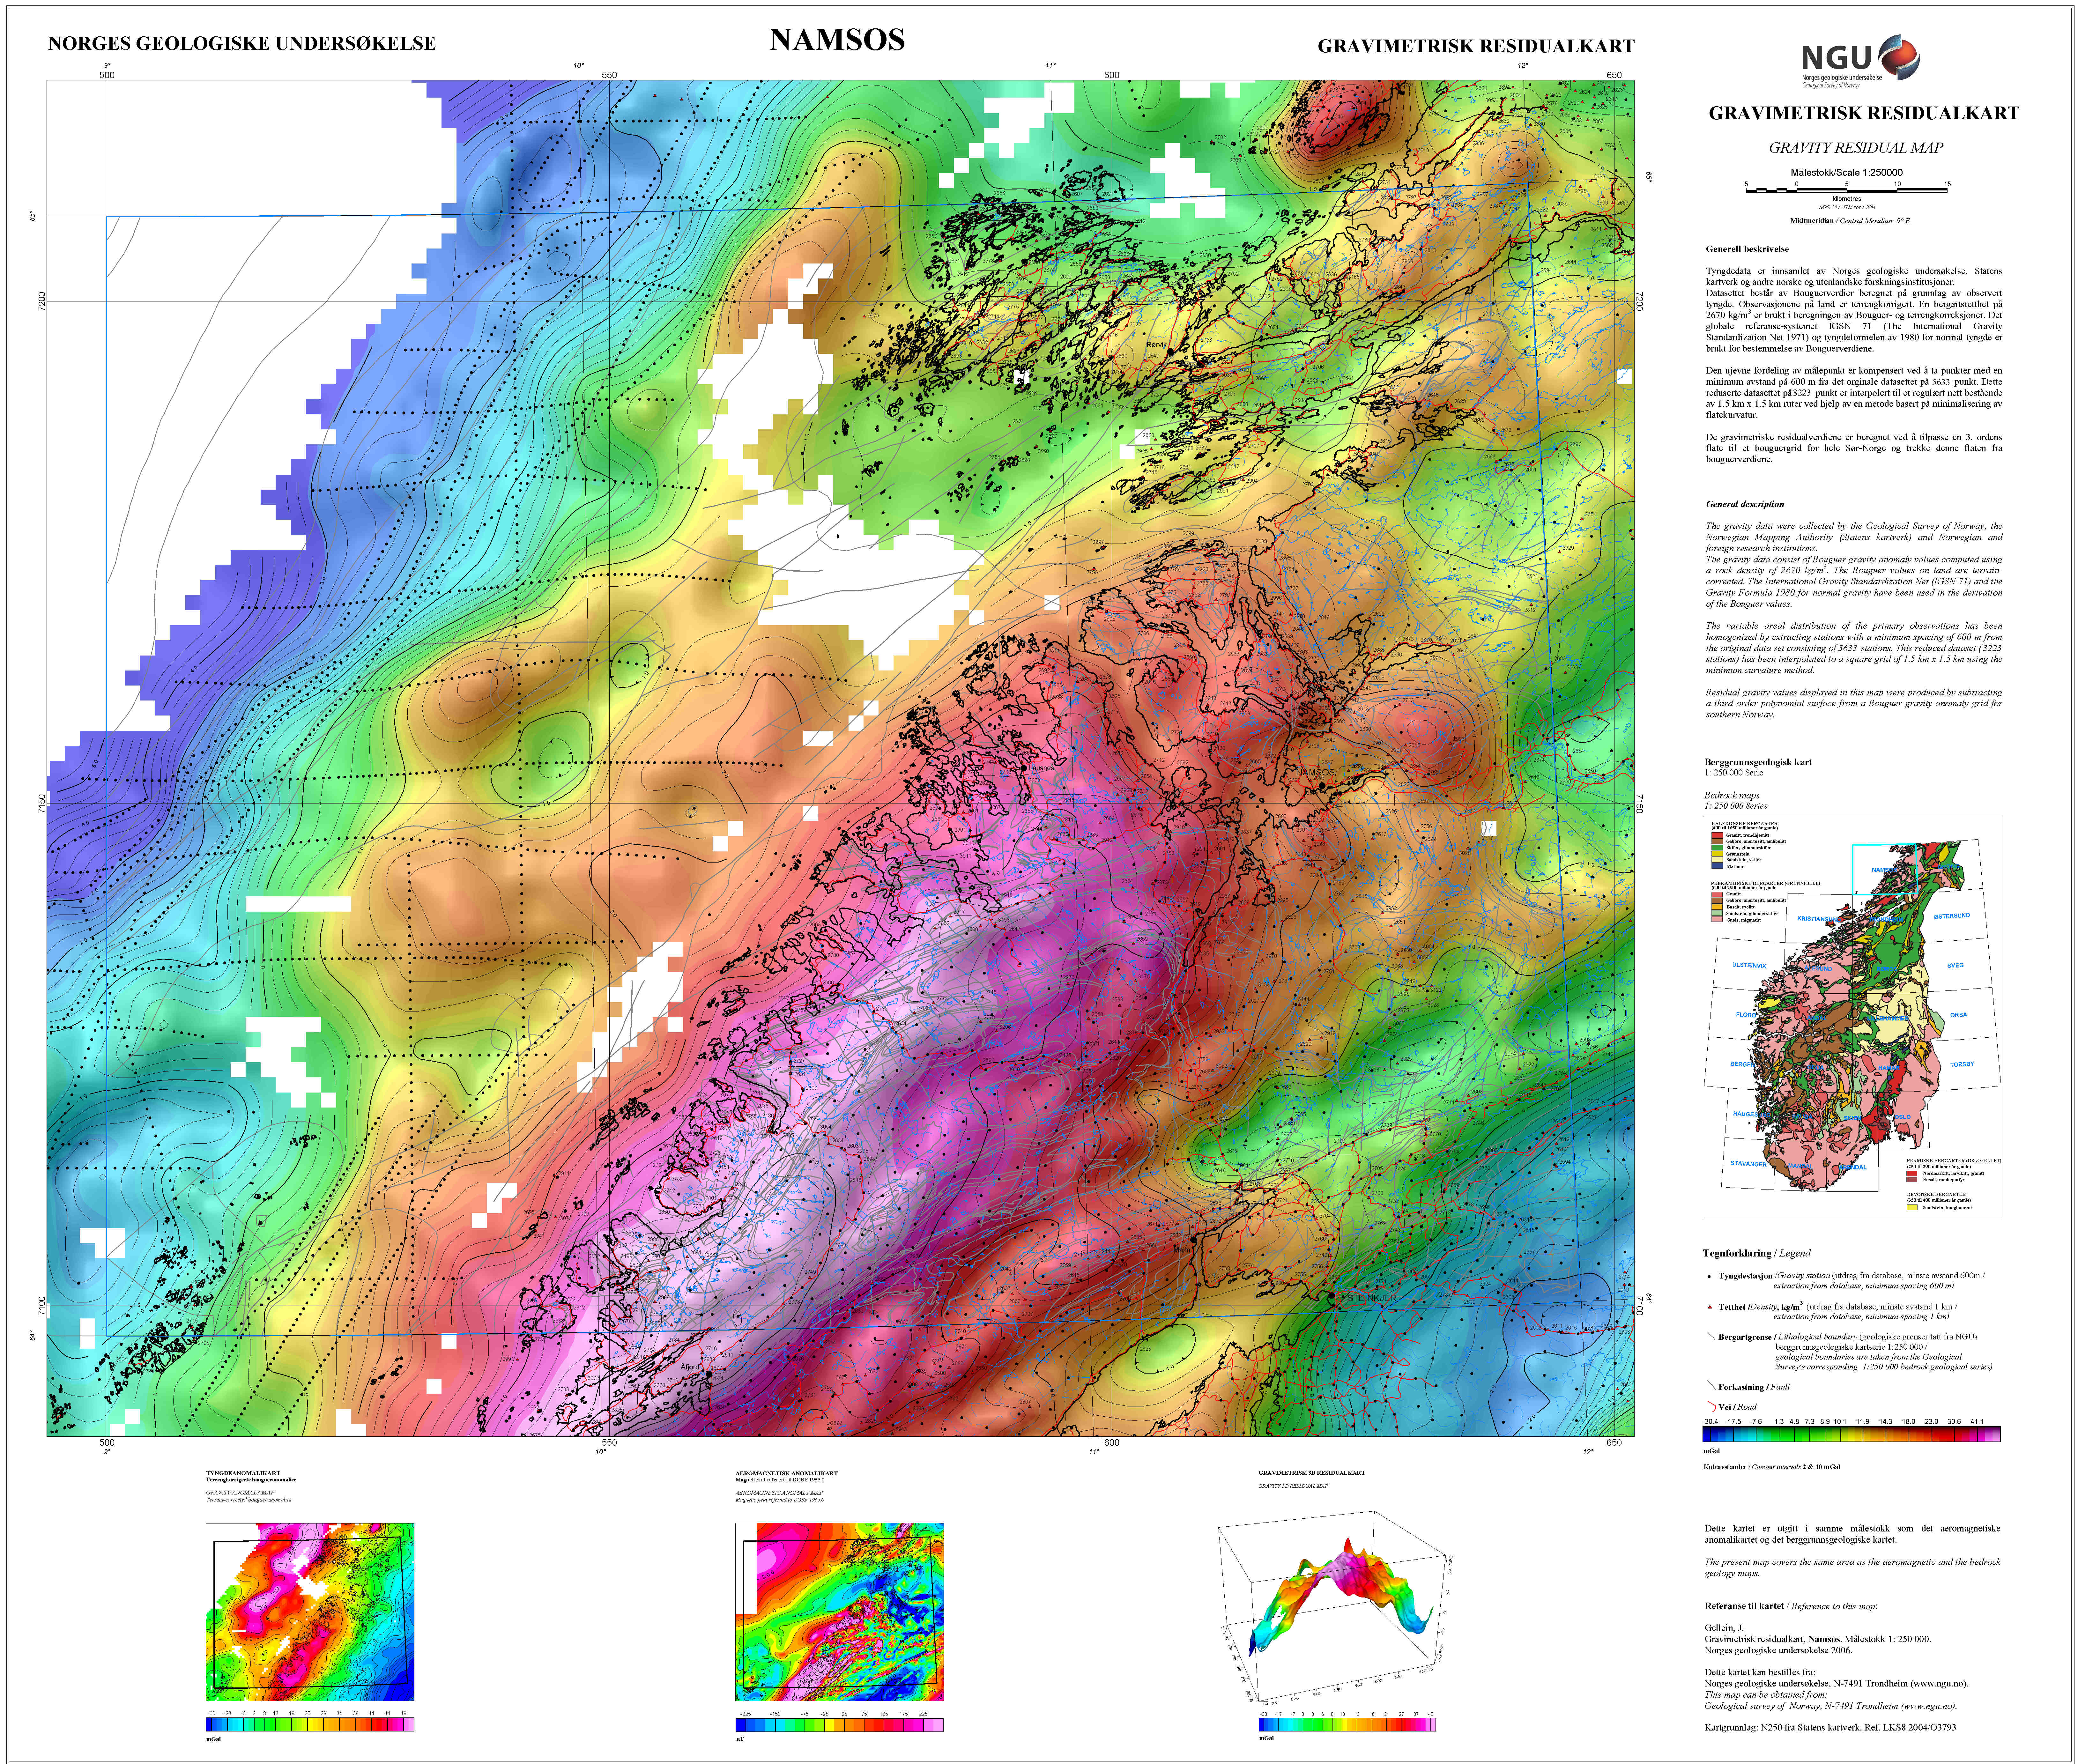Click the Åfjord place label on the map
Image resolution: width=2078 pixels, height=1764 pixels.
tap(690, 1367)
